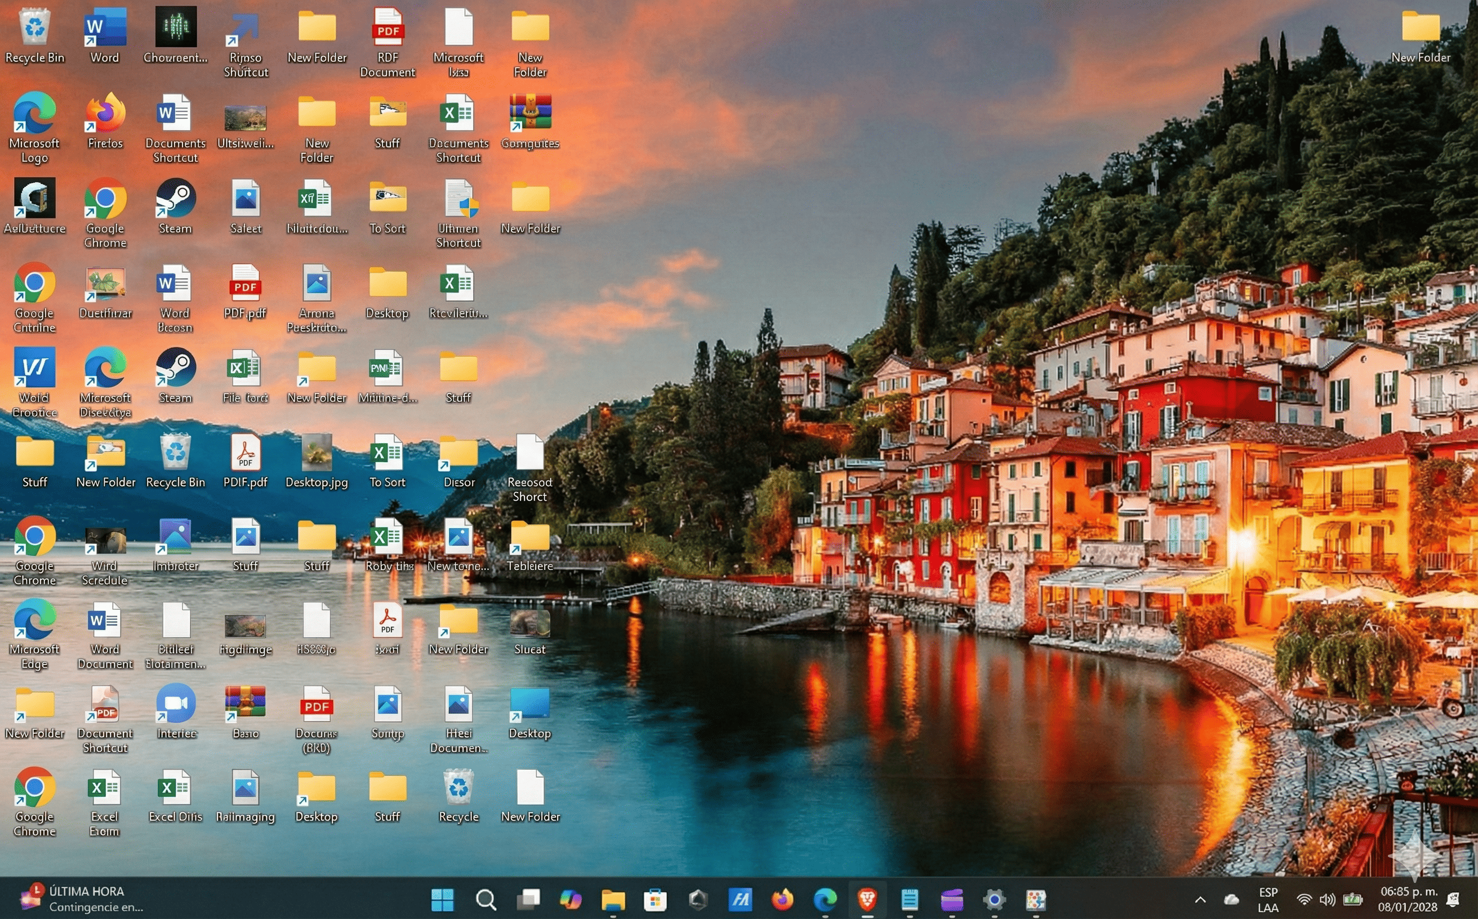Click the Windows Start button
This screenshot has height=919, width=1478.
click(x=443, y=899)
